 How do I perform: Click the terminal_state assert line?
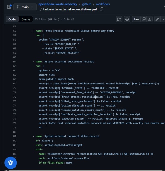coord(79,88)
